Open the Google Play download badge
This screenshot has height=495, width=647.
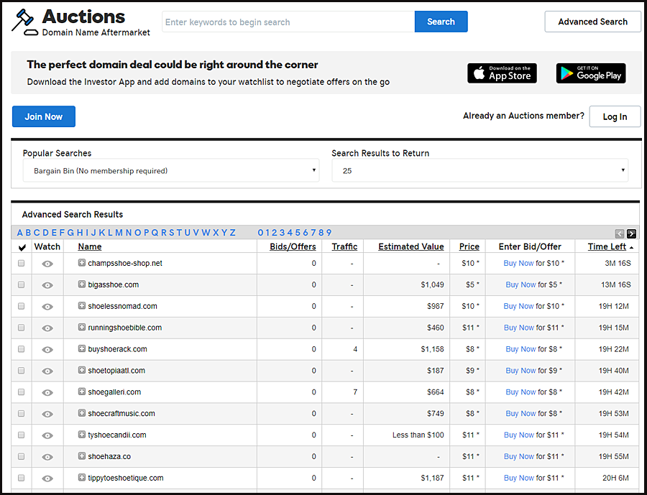[591, 73]
